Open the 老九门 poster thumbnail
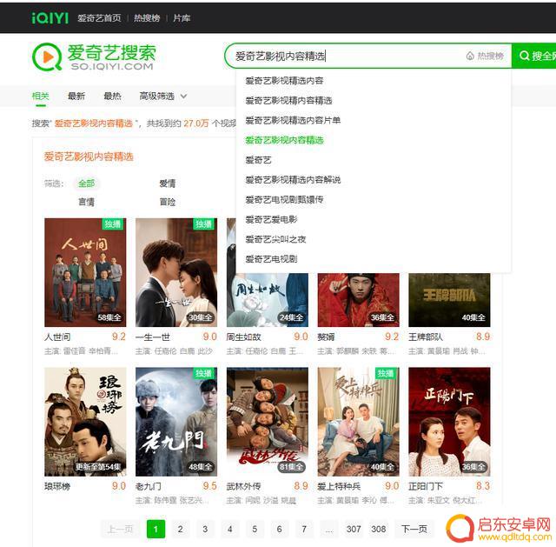The width and height of the screenshot is (556, 547). (176, 422)
